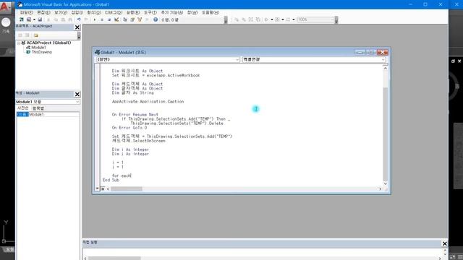The width and height of the screenshot is (463, 260).
Task: Edit the Module1 name value field
Action: [x=54, y=114]
